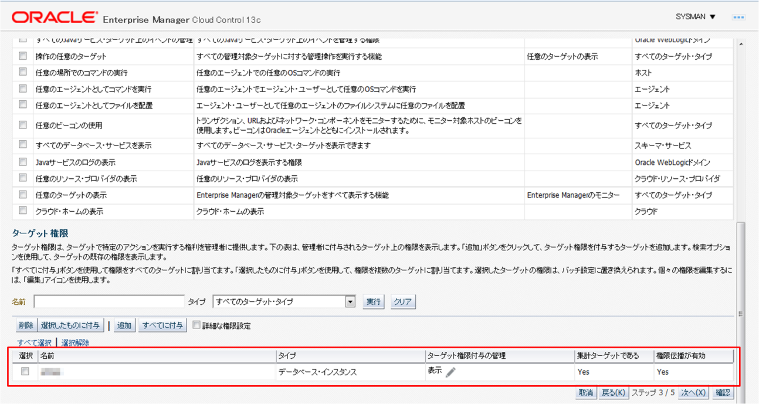
Task: Check Javaサービスのログの表示 checkbox
Action: click(23, 161)
